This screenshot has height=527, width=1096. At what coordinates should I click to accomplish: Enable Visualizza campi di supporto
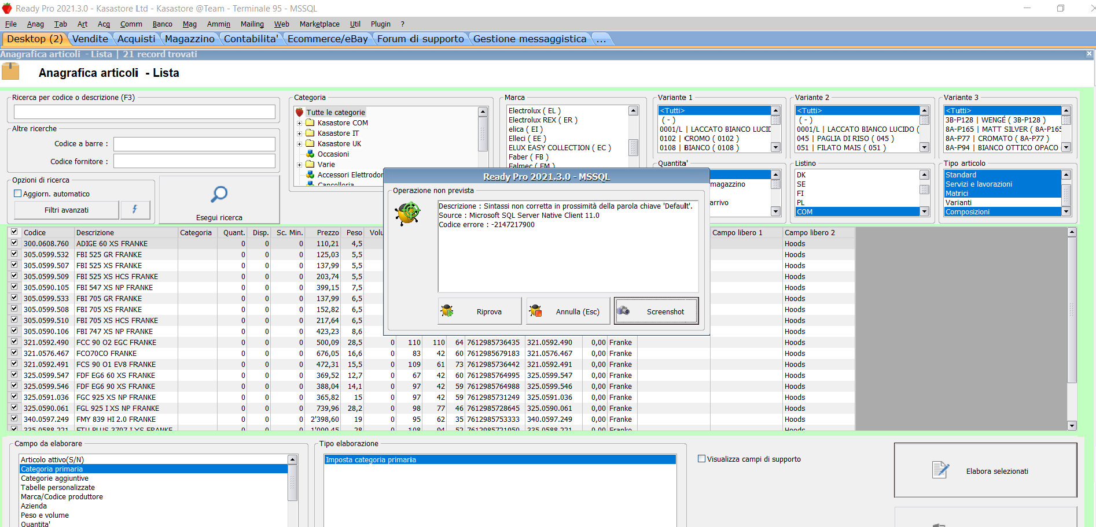[x=701, y=459]
